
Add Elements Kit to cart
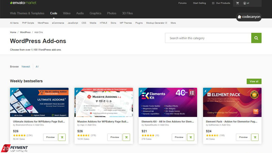(190, 137)
